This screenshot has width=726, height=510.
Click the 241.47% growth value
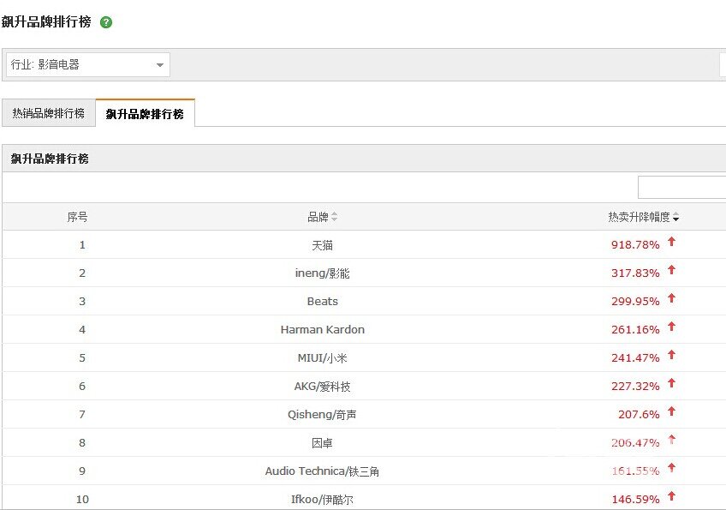click(635, 358)
